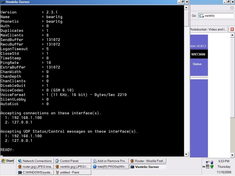Click the Intel PROSet taskbar globe icon
This screenshot has height=176, width=235.
[x=95, y=167]
